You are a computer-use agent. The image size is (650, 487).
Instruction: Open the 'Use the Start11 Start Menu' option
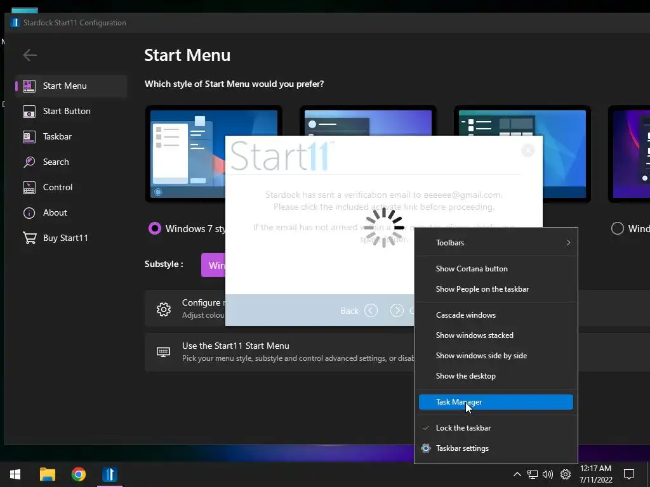point(279,351)
